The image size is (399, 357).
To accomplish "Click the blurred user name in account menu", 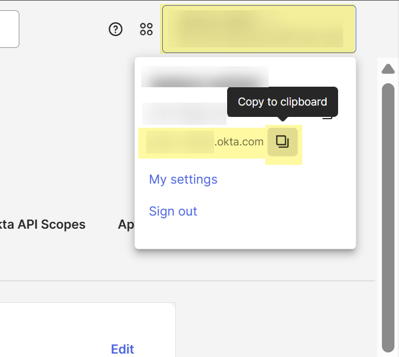I will coord(204,77).
